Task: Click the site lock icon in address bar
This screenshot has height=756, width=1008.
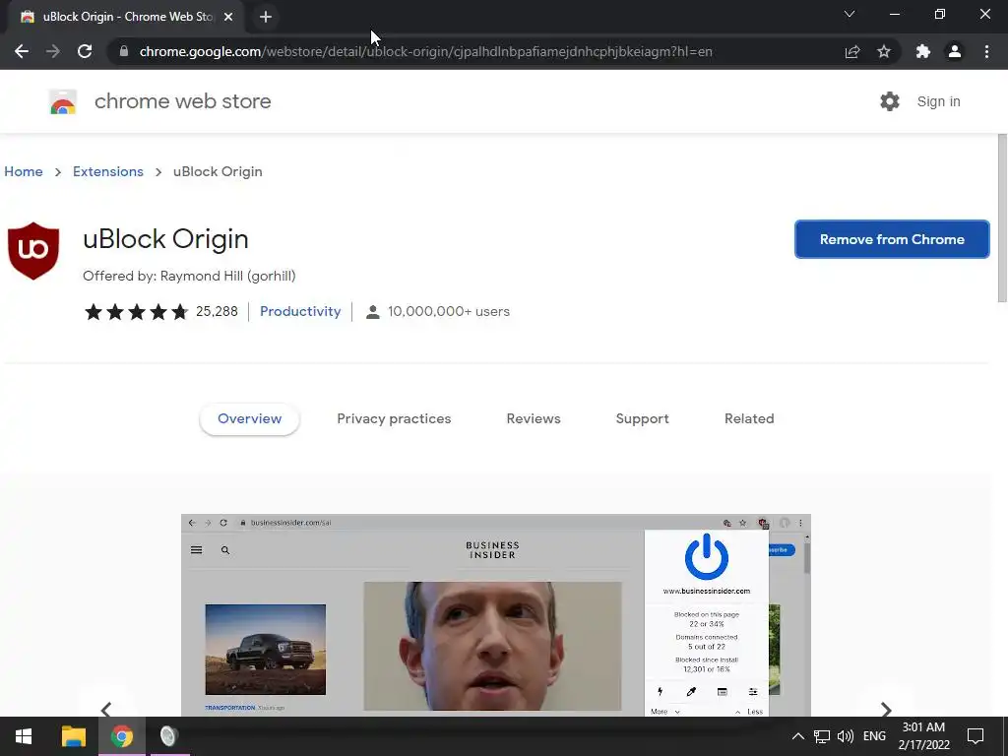Action: coord(123,51)
